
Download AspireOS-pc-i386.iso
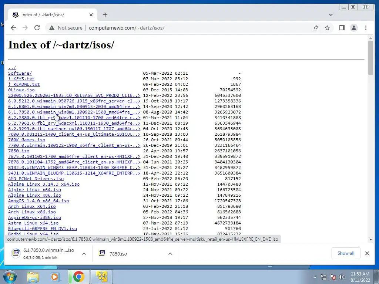pyautogui.click(x=34, y=217)
